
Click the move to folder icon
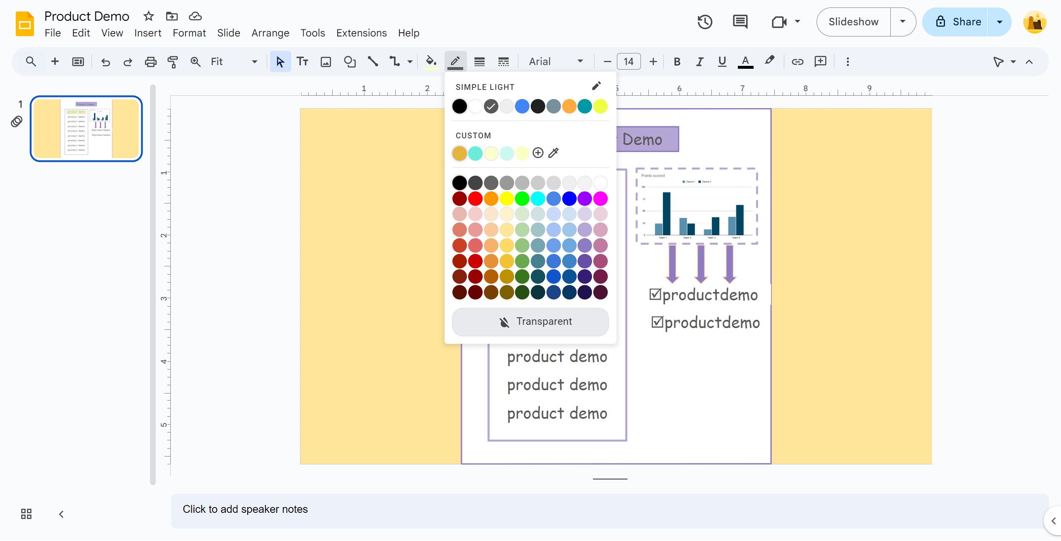coord(172,16)
